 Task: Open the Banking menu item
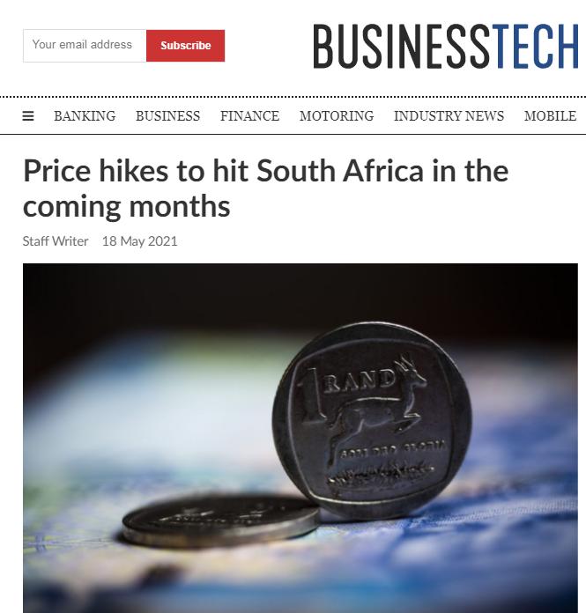[85, 116]
